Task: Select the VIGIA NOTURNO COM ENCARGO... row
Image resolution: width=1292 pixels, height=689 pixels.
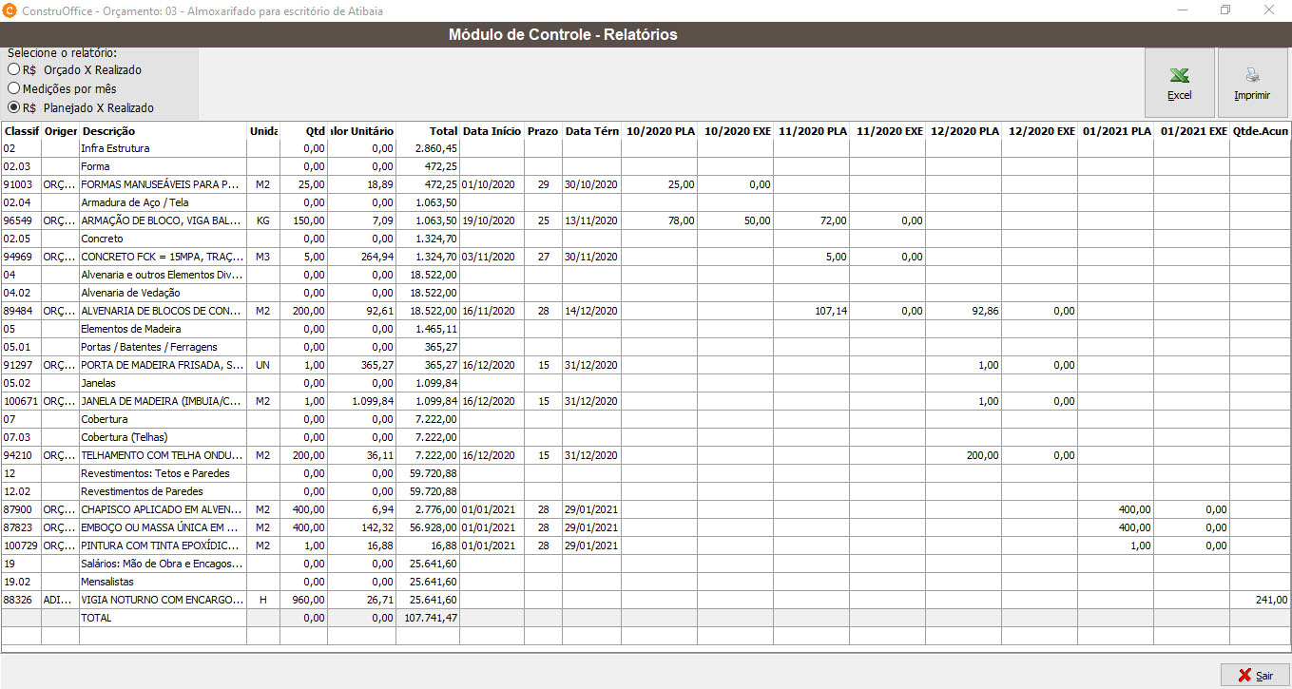Action: click(646, 600)
